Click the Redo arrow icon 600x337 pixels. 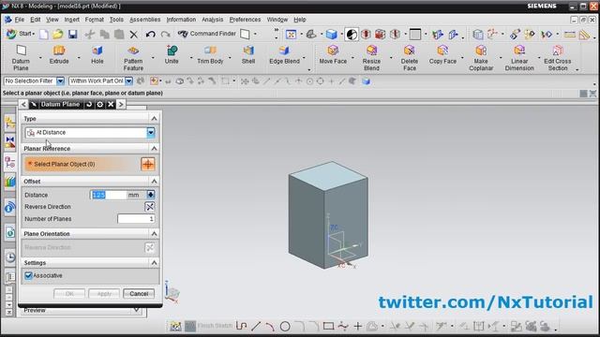click(x=165, y=35)
